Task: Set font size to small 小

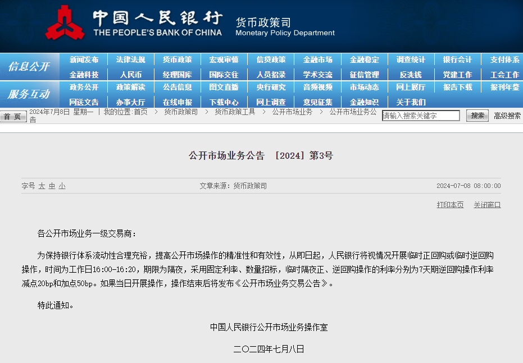Action: point(62,186)
